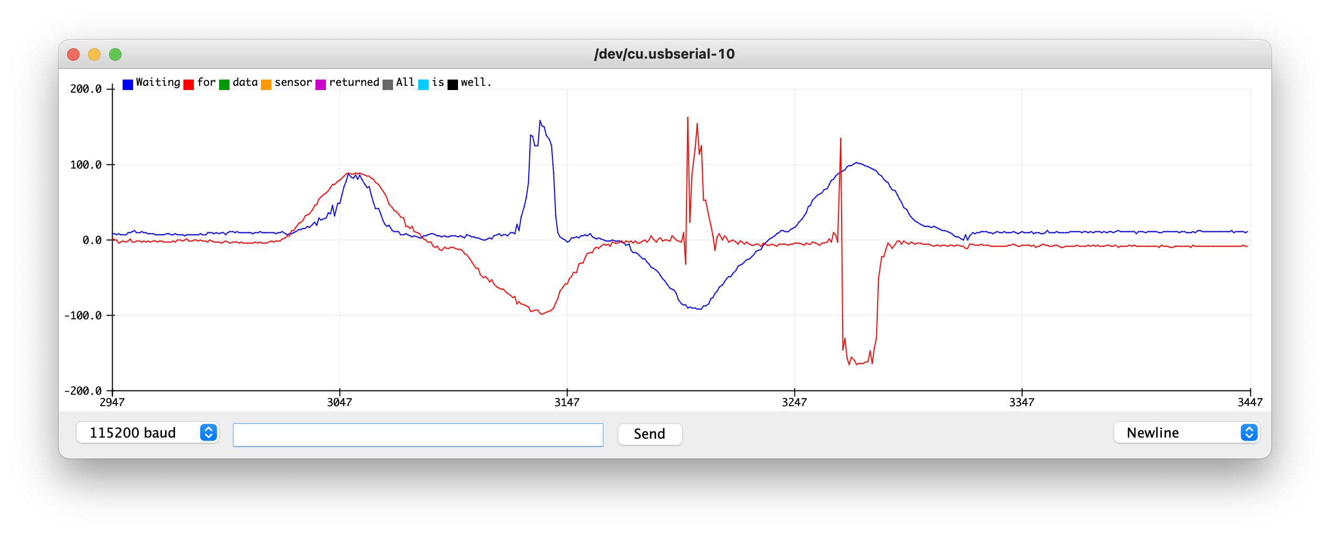Click the /dev/cu.usbserial-10 window title
This screenshot has height=536, width=1330.
(664, 54)
